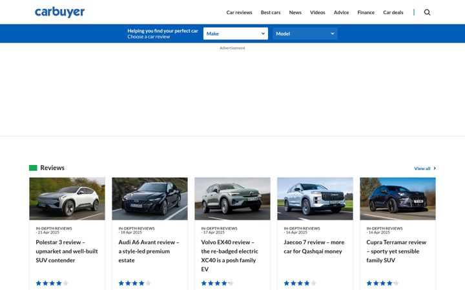Click the Cupra Terramar star rating
The width and height of the screenshot is (465, 290).
pyautogui.click(x=382, y=283)
